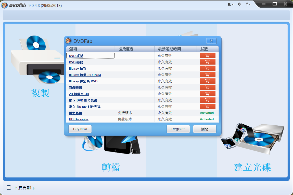This screenshot has height=195, width=293.
Task: Open the Blu-ray 轉檔 (3D Plus) link
Action: tap(85, 75)
